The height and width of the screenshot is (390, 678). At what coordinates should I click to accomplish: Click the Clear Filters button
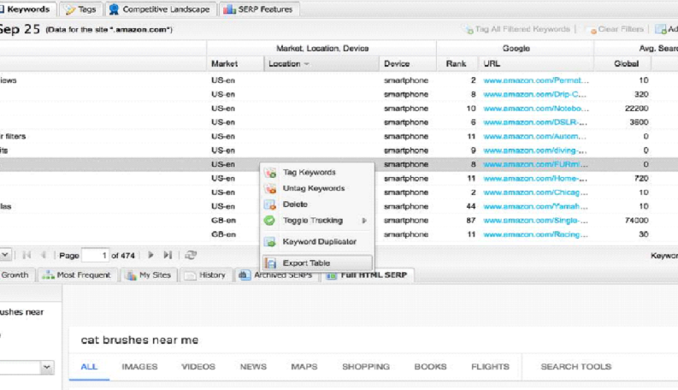pos(616,29)
